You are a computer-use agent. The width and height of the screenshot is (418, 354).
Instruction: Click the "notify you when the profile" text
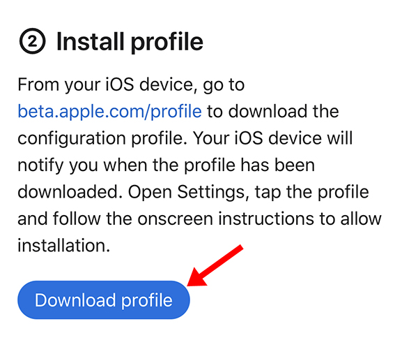[112, 165]
